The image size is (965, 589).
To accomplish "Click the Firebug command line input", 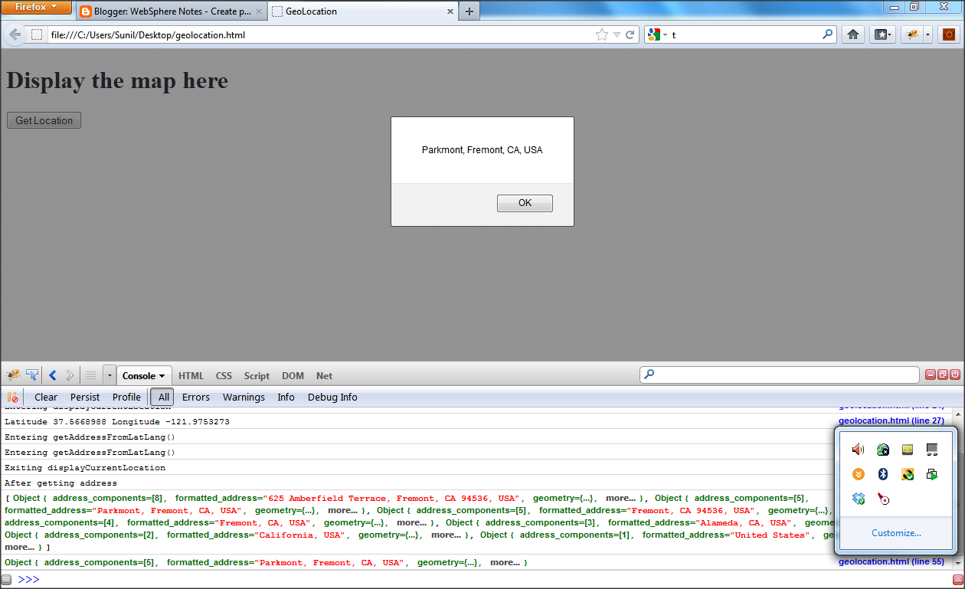I will pyautogui.click(x=490, y=579).
